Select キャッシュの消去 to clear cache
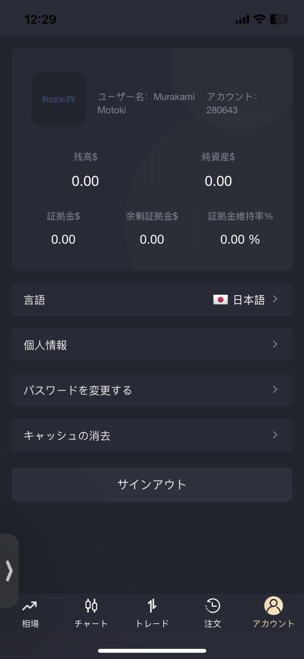Viewport: 304px width, 659px height. click(67, 436)
